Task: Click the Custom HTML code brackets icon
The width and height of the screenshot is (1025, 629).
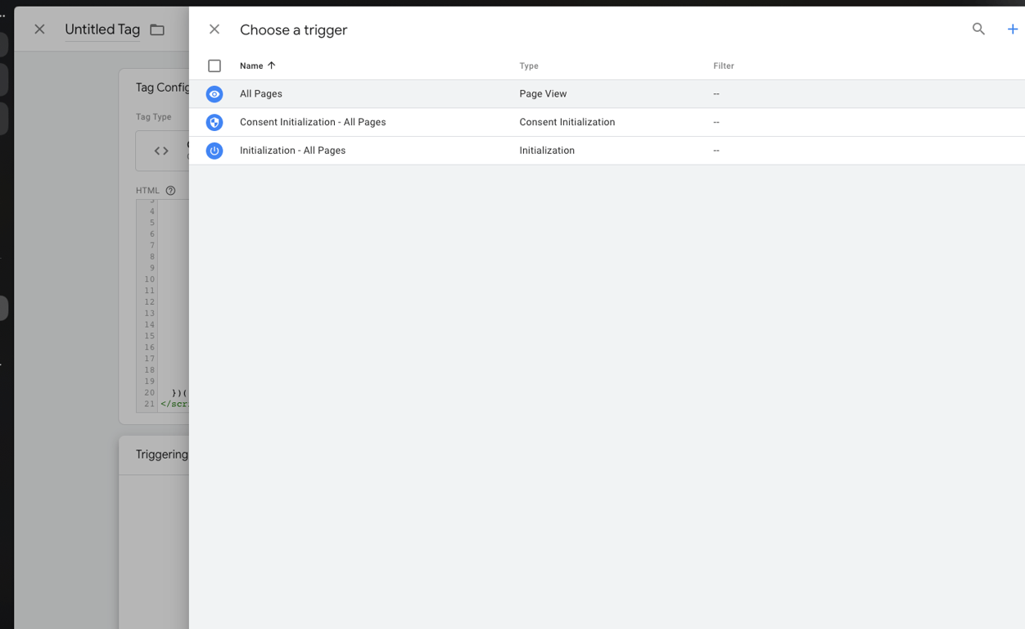Action: 161,151
